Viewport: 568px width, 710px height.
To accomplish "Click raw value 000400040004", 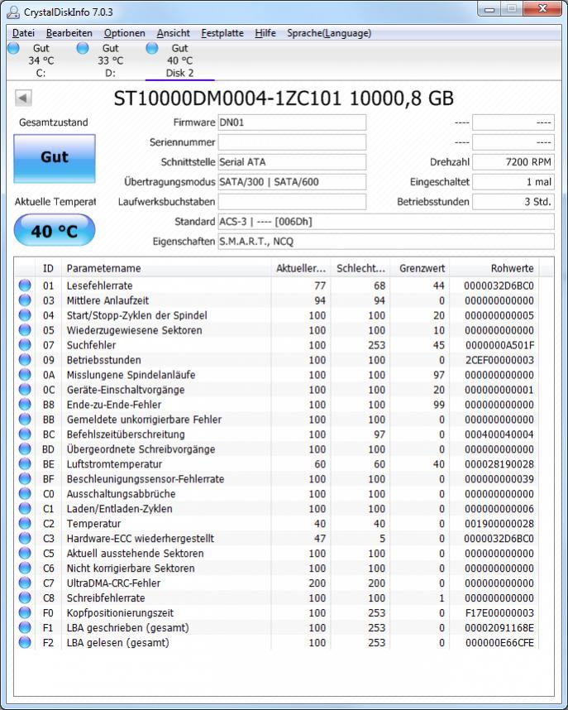I will coord(499,434).
